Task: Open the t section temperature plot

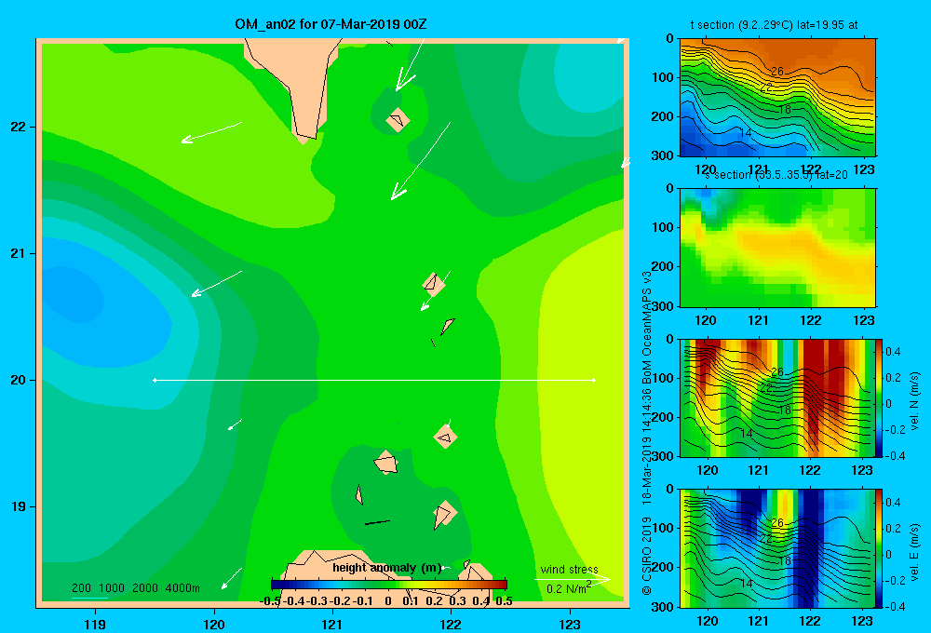Action: click(777, 98)
